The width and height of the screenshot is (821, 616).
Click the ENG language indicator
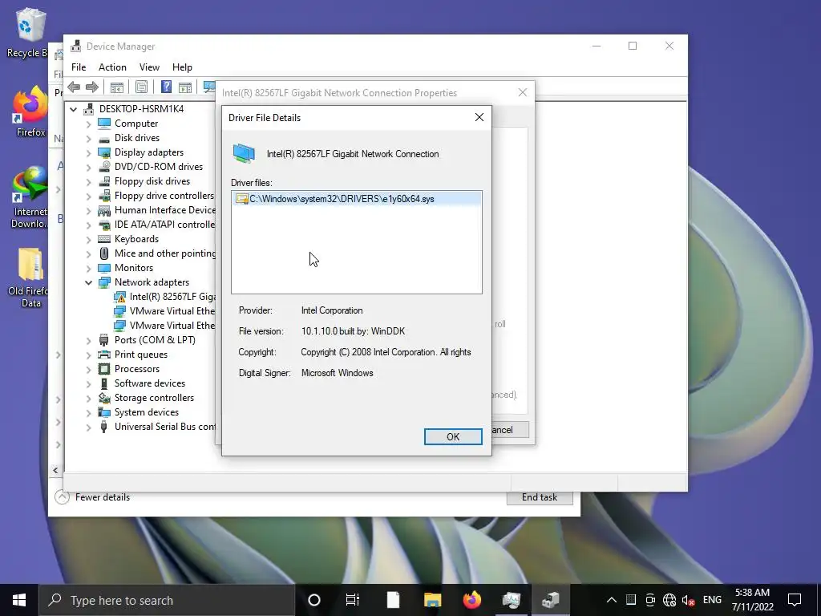pos(712,600)
